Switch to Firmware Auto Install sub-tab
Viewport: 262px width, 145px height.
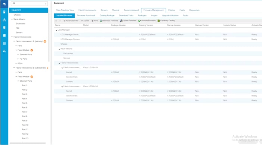tap(86, 16)
